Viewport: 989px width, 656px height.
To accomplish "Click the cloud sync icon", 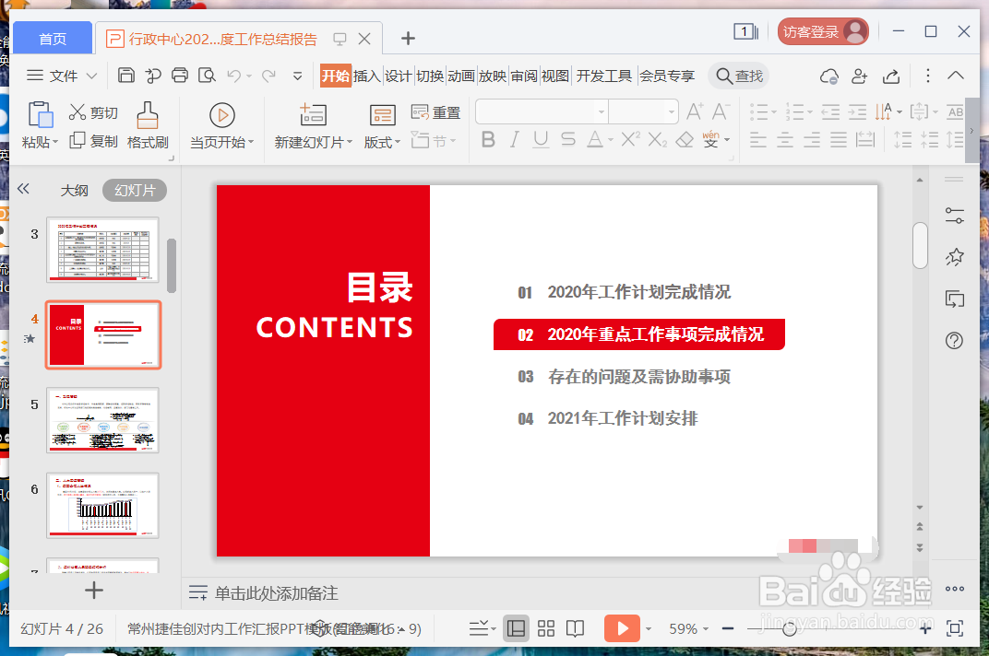I will coord(828,76).
